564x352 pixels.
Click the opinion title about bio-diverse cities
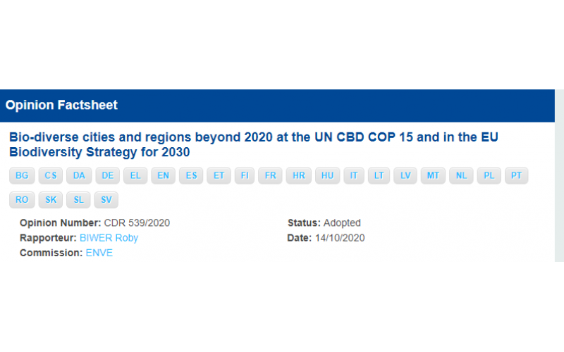coord(254,144)
